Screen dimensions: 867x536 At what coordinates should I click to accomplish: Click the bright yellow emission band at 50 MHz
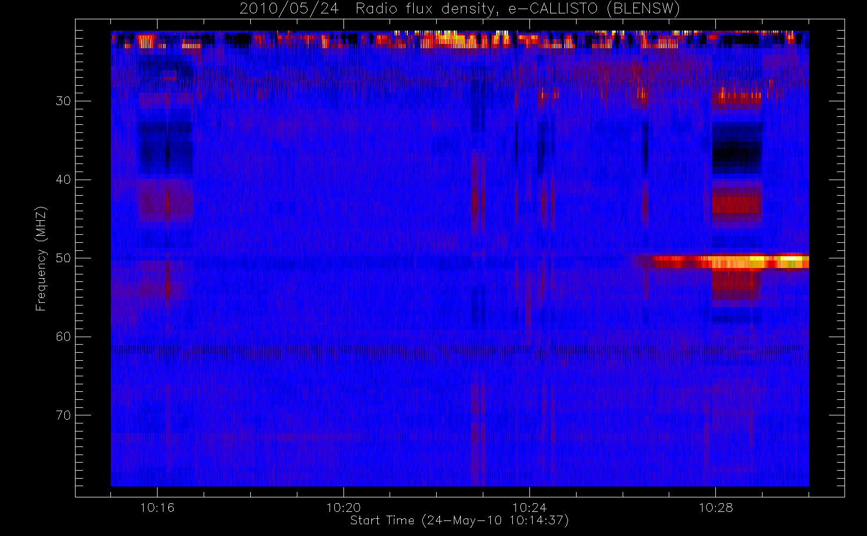[x=730, y=262]
